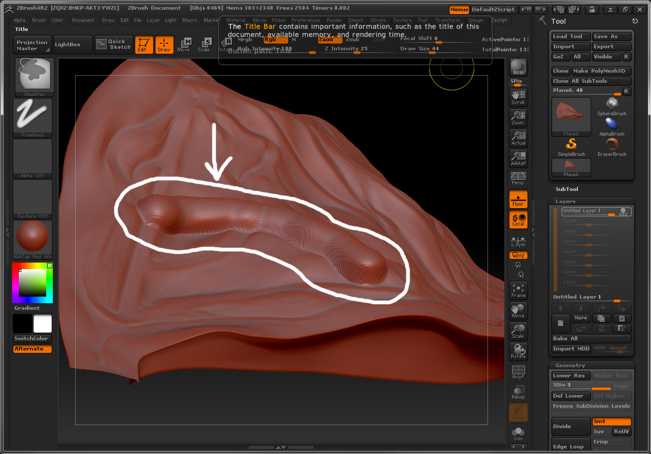Open the Macro menu
Screen dimensions: 651x454
pos(189,20)
